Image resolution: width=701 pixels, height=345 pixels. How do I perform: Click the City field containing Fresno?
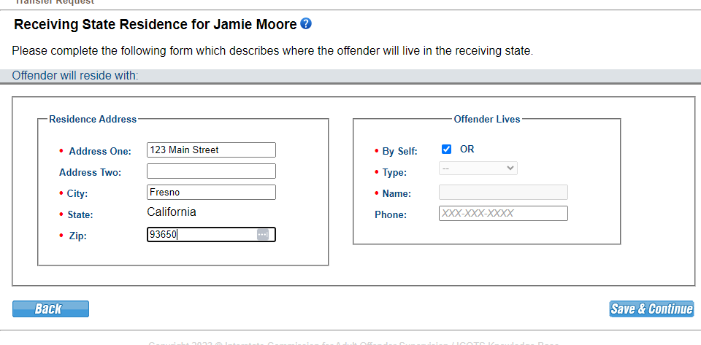[x=211, y=193]
